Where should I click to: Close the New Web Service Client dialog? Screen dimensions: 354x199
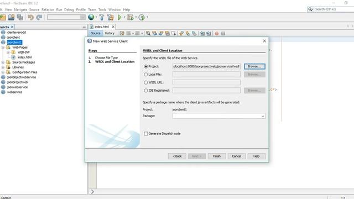tap(264, 41)
